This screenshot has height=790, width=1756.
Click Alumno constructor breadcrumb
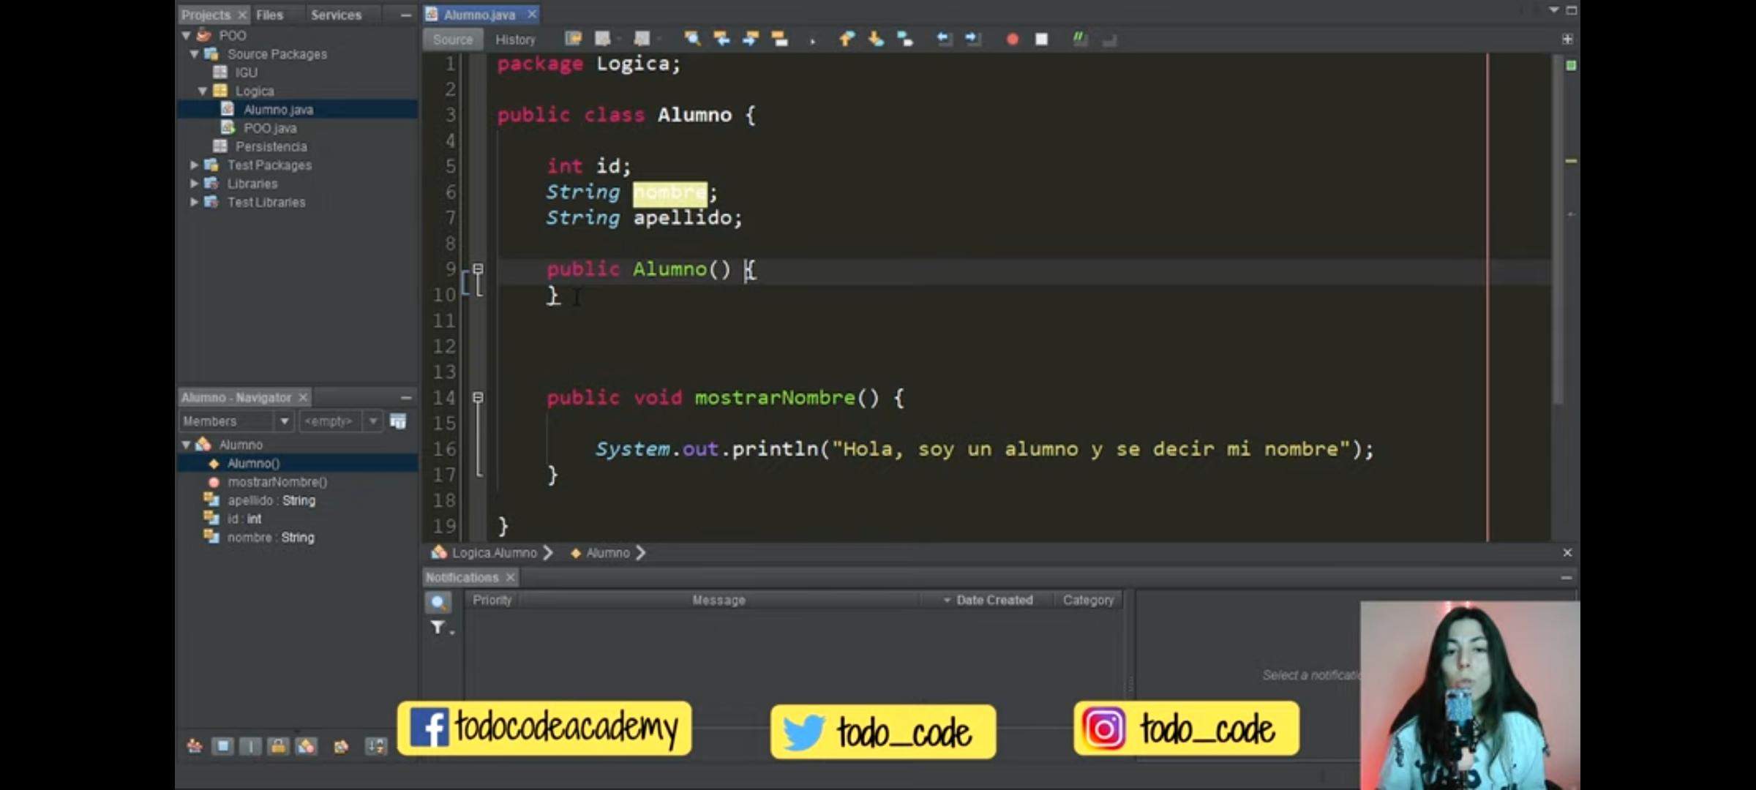[607, 553]
